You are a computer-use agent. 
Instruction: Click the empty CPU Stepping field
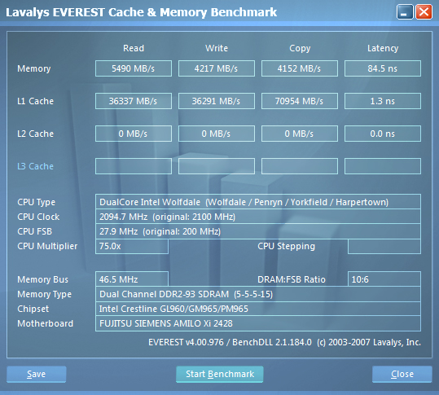(384, 246)
